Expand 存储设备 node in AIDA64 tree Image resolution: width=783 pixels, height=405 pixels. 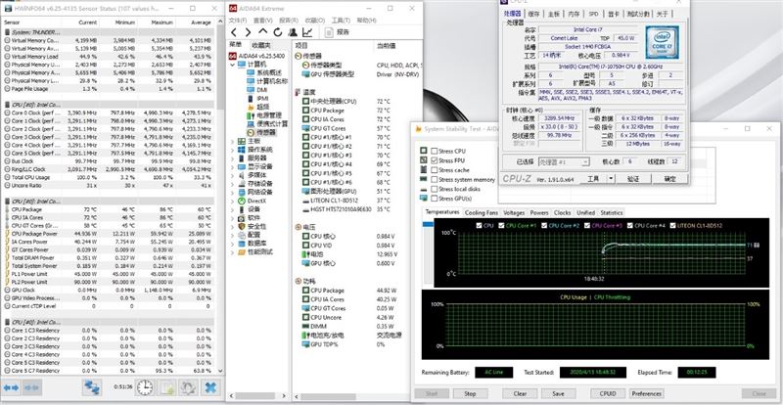pos(232,184)
